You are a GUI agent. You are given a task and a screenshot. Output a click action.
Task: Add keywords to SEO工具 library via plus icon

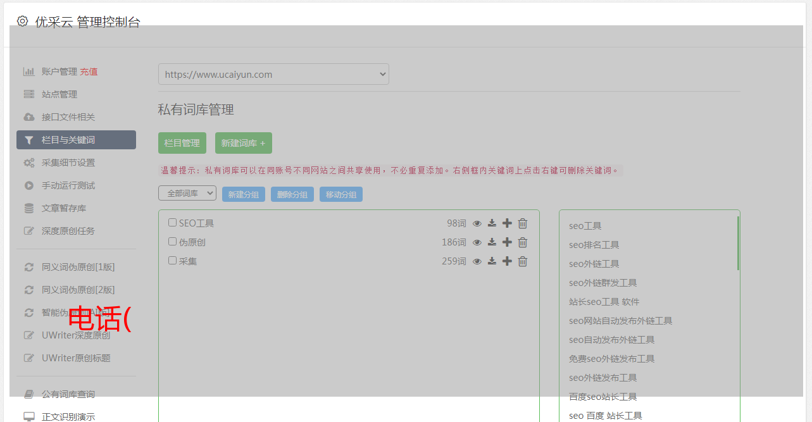tap(507, 223)
